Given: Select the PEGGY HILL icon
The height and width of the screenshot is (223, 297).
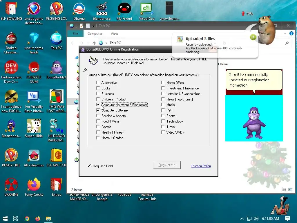Looking at the screenshot, I should [11, 158].
